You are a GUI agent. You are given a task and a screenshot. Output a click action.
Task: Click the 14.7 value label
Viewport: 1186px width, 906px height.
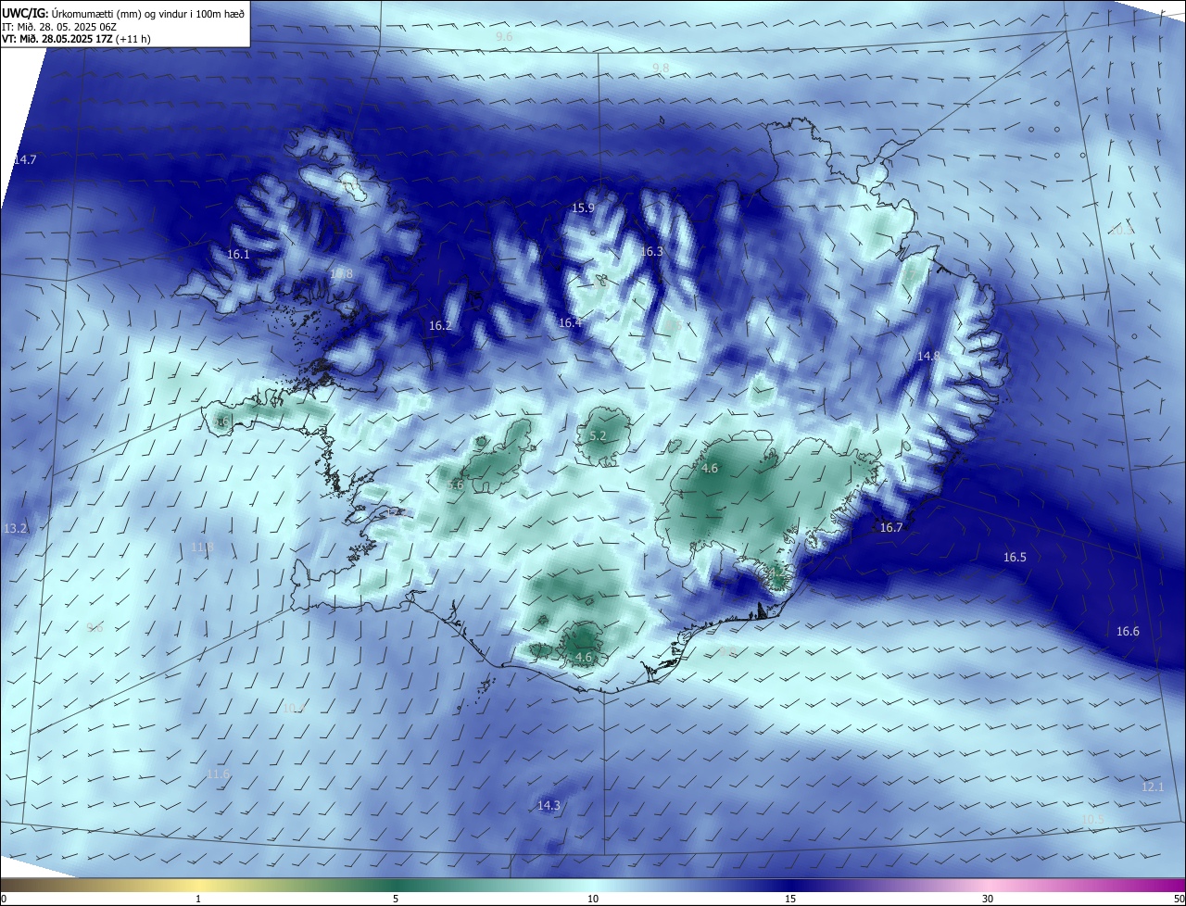pos(25,160)
